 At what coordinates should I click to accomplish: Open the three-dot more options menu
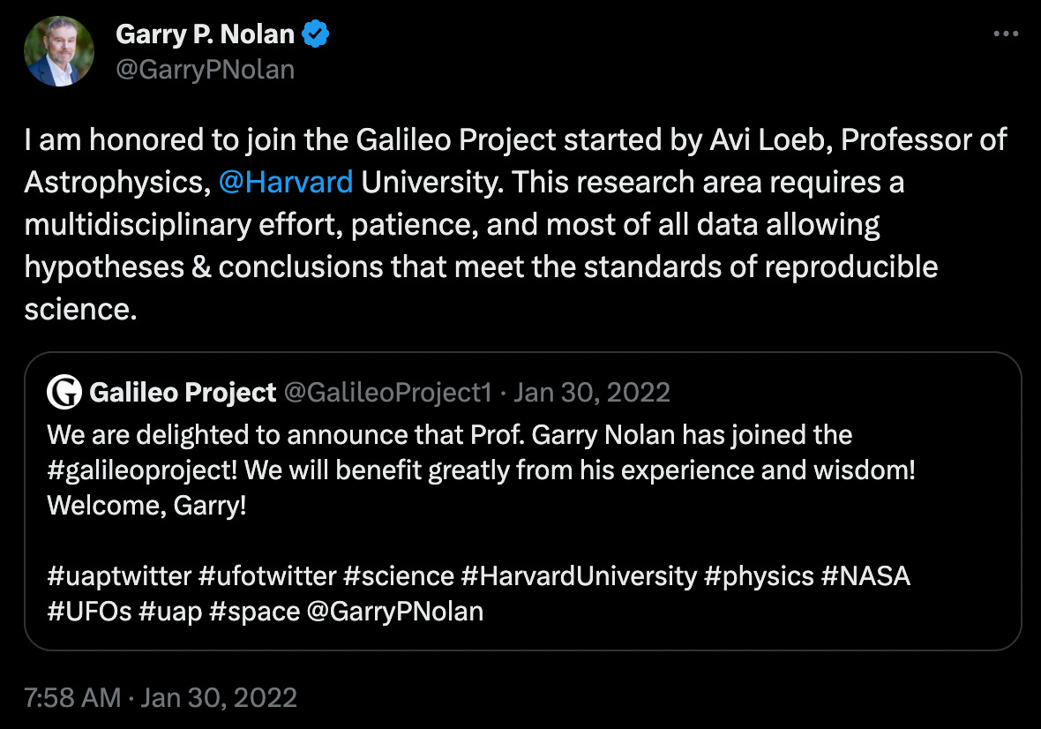coord(1006,34)
